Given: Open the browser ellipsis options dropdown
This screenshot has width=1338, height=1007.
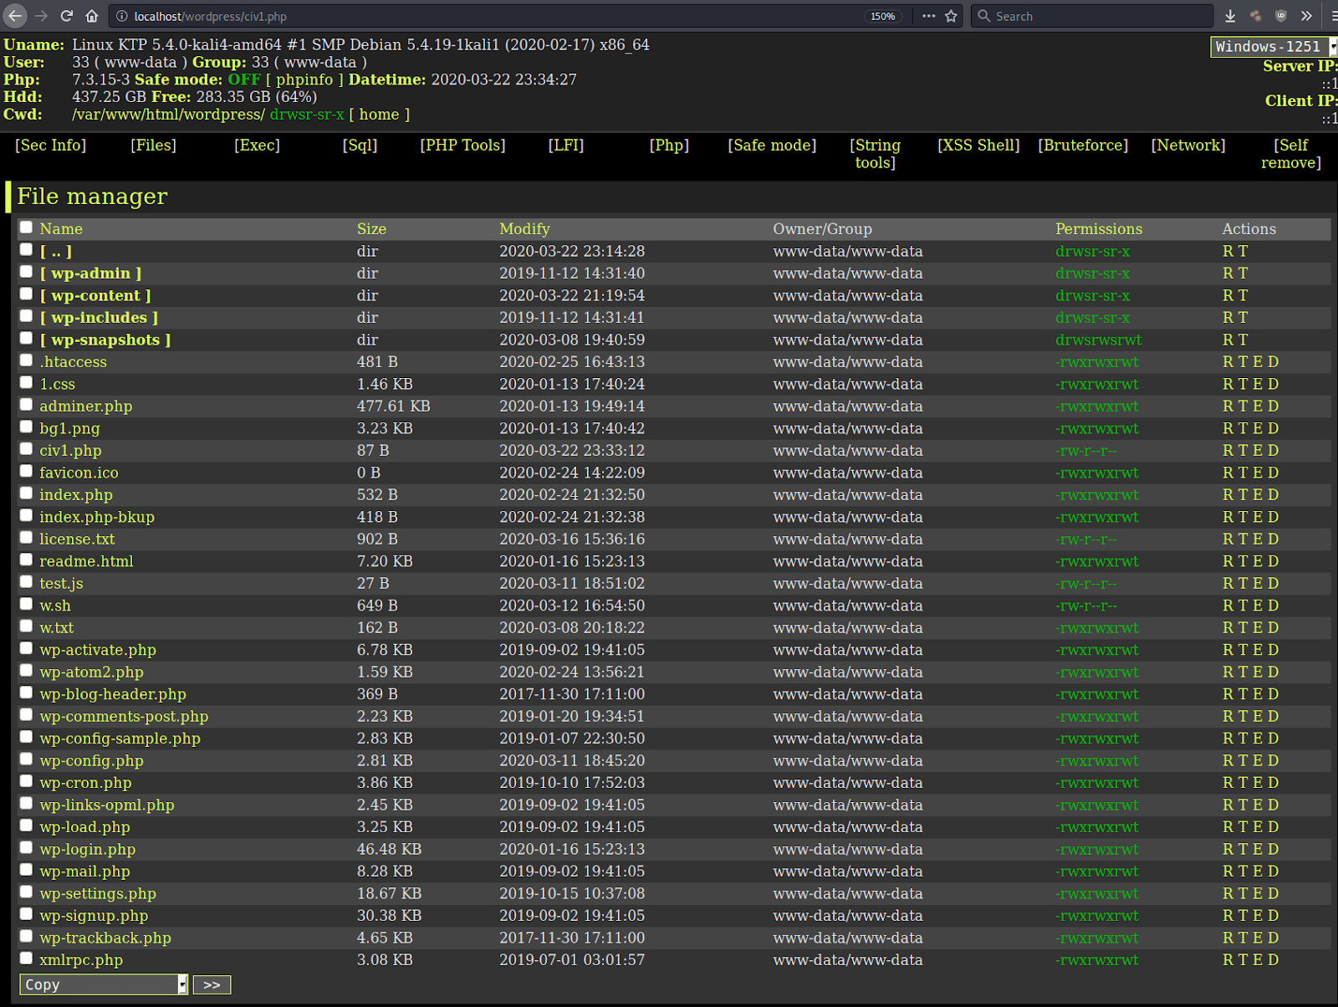Looking at the screenshot, I should pyautogui.click(x=927, y=16).
